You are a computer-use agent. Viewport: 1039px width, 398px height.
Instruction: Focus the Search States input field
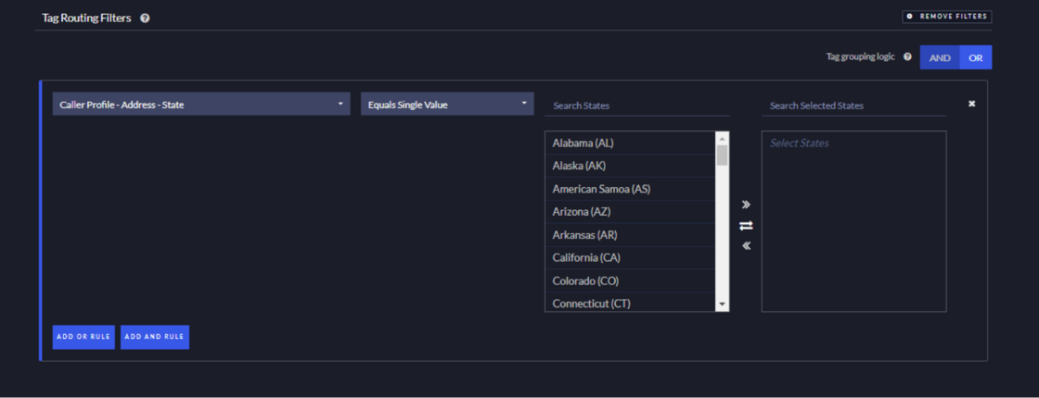point(636,106)
